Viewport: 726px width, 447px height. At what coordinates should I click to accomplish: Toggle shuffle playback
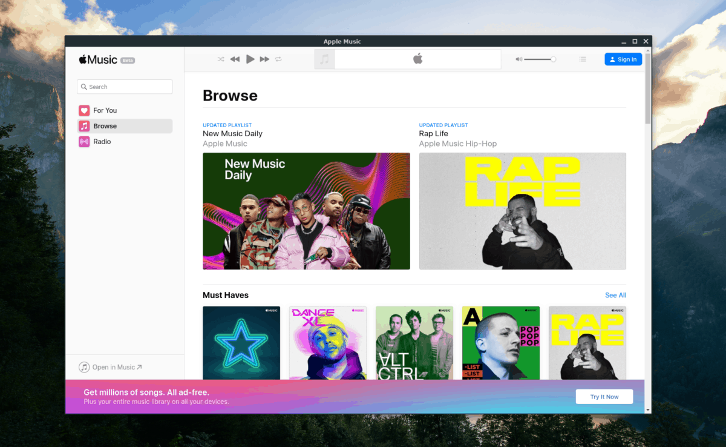pyautogui.click(x=221, y=59)
